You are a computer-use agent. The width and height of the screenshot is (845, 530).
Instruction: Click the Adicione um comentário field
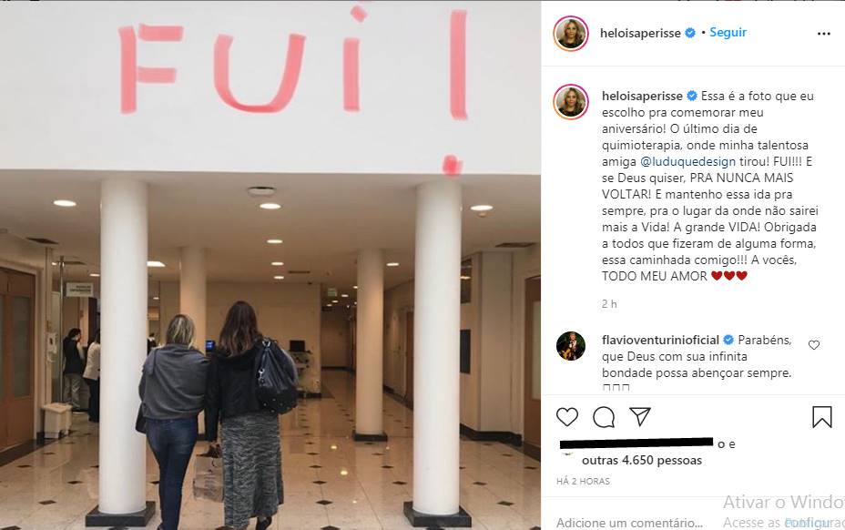(x=629, y=523)
